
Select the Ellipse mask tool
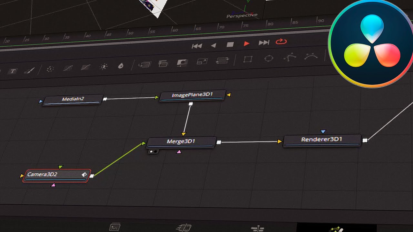269,58
